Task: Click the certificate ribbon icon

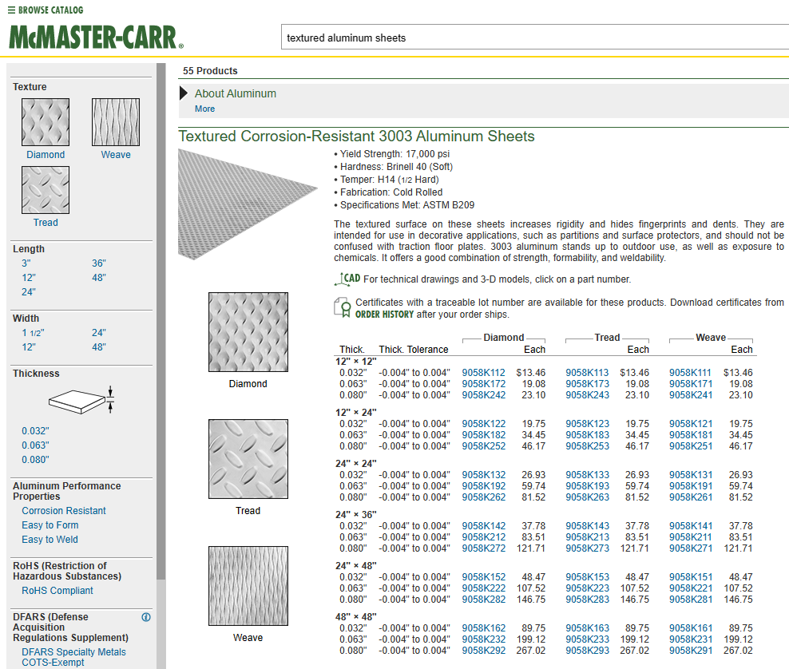Action: pos(343,307)
